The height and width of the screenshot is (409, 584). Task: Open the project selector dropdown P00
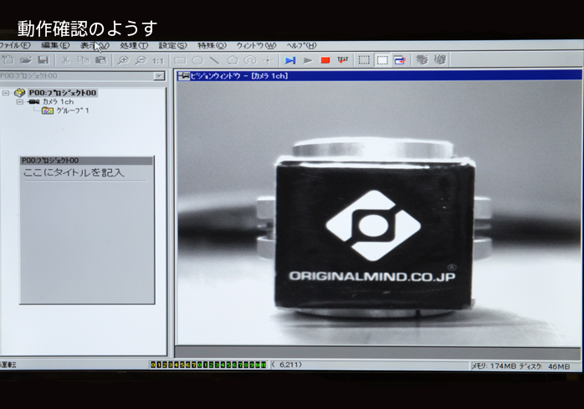[x=158, y=76]
